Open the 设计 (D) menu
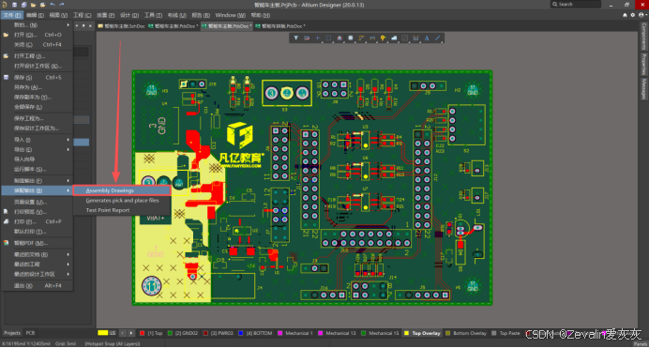This screenshot has height=348, width=649. pos(129,15)
